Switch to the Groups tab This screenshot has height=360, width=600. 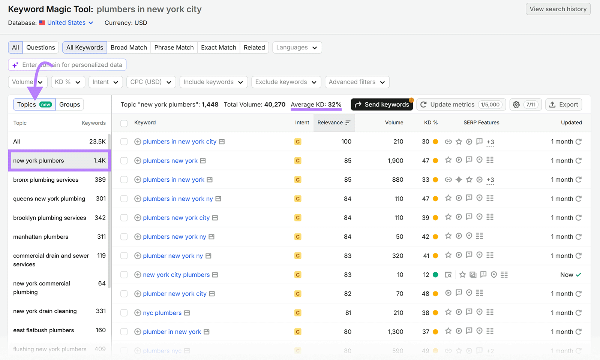click(70, 105)
